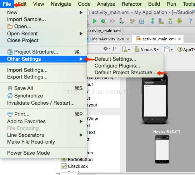Viewport: 195px width, 175px height.
Task: Expand the Open Recent submenu
Action: point(44,34)
